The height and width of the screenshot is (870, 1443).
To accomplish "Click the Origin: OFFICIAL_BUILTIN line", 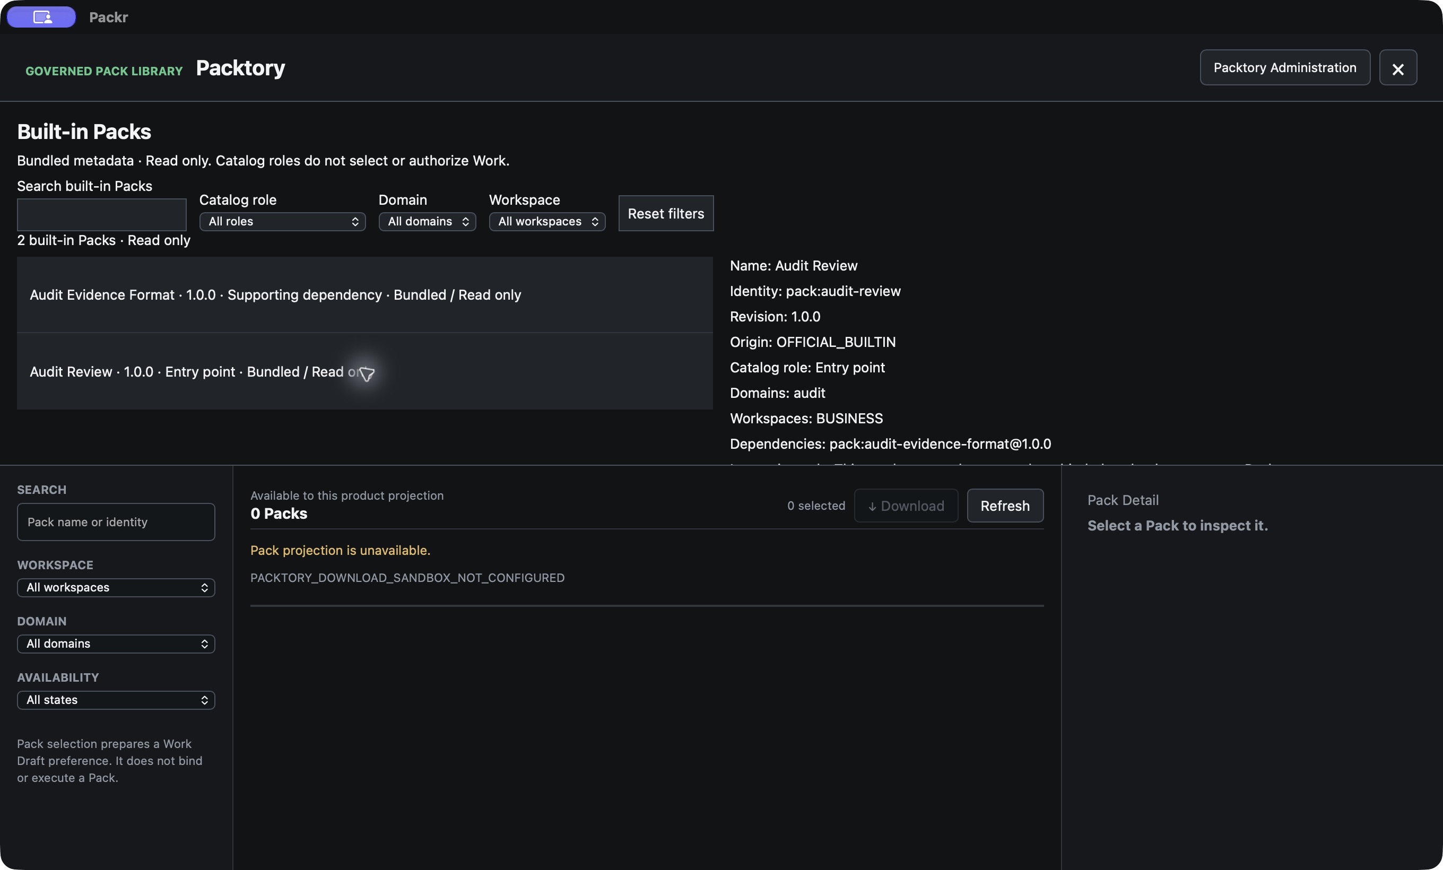I will tap(813, 342).
